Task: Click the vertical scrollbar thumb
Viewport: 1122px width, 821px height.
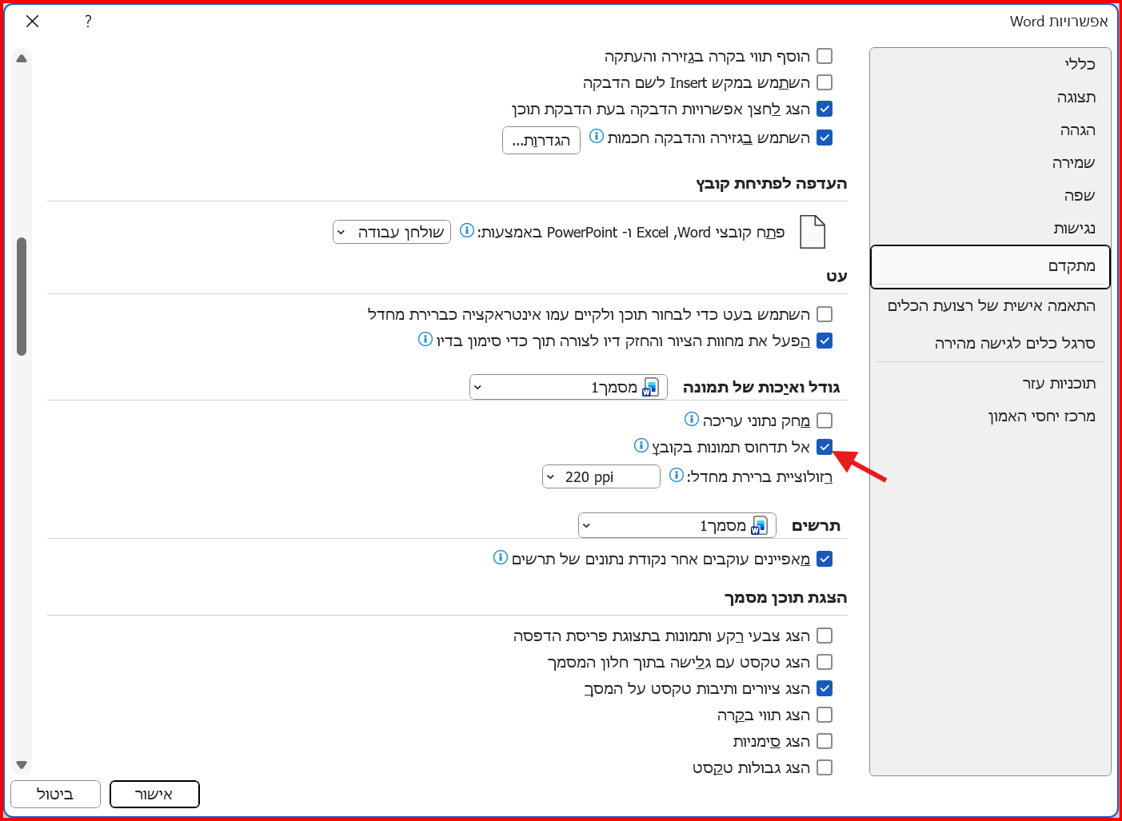Action: [22, 296]
